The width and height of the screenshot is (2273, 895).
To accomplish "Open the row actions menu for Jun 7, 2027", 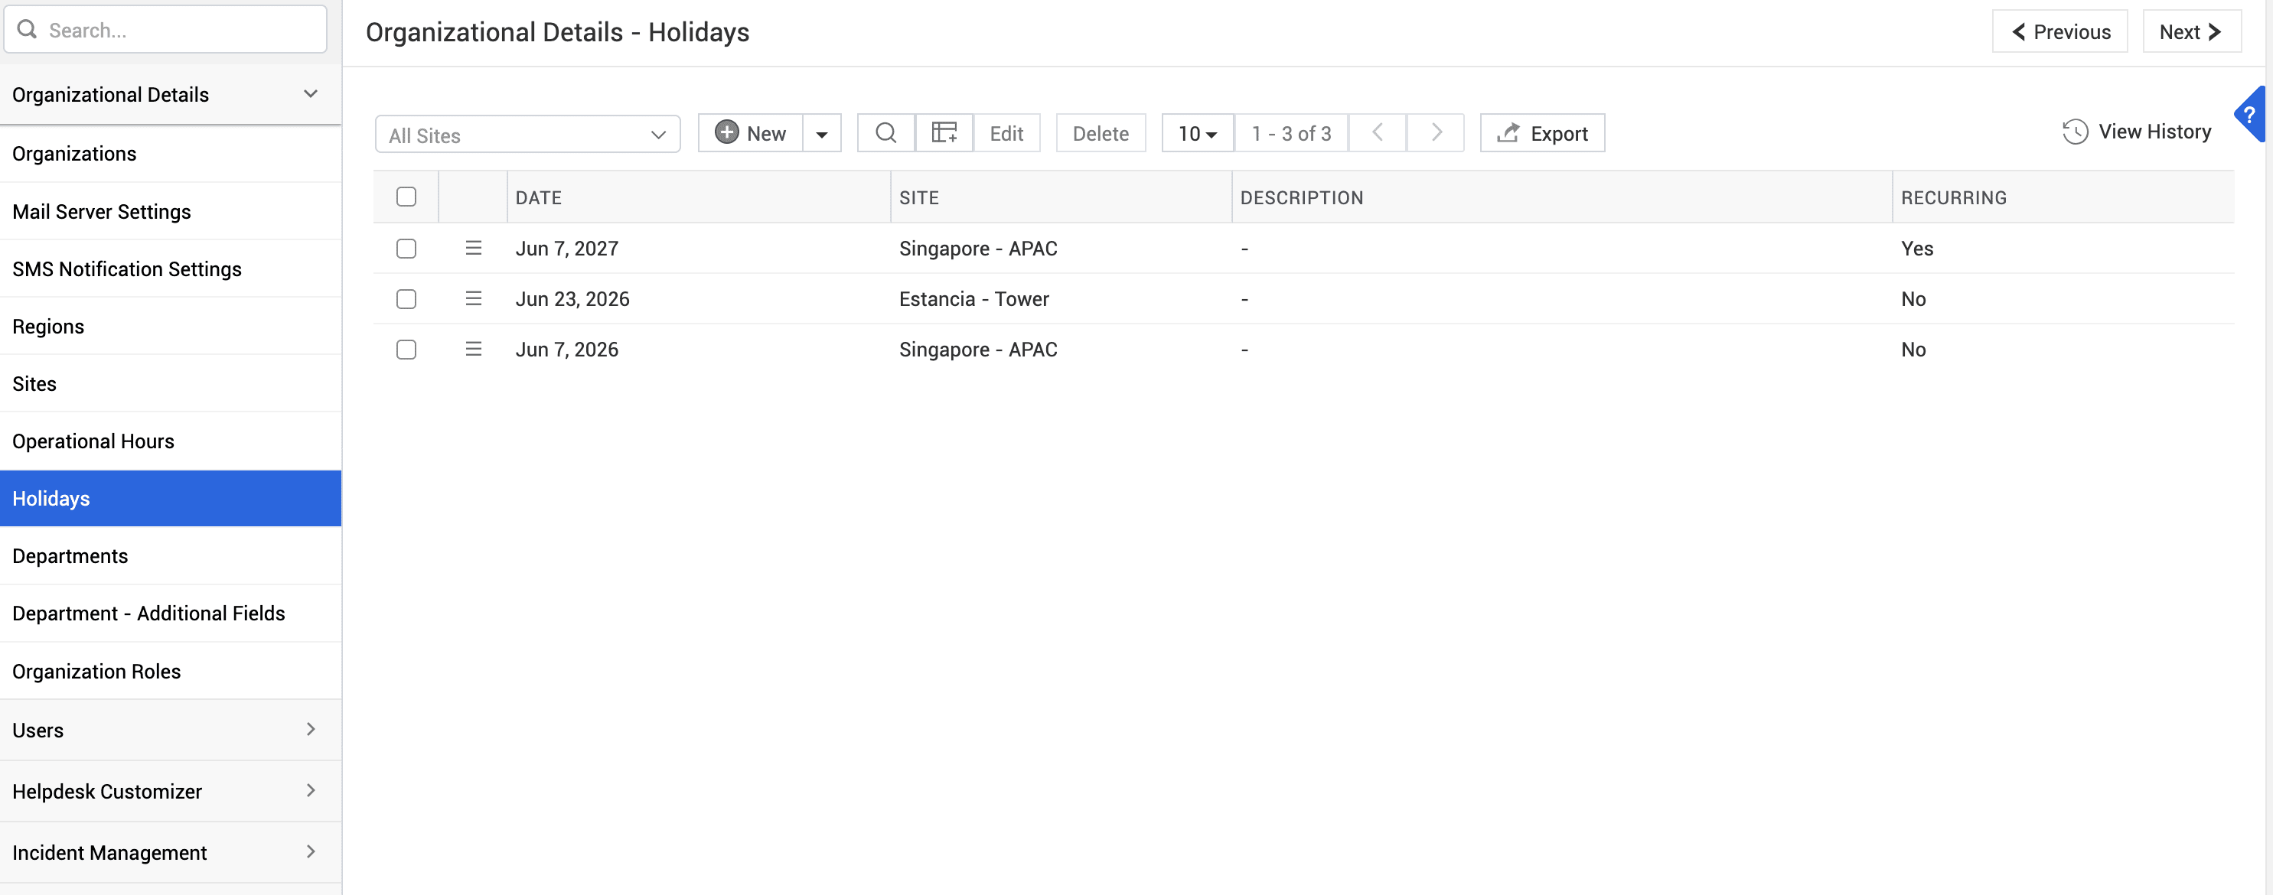I will pos(474,249).
